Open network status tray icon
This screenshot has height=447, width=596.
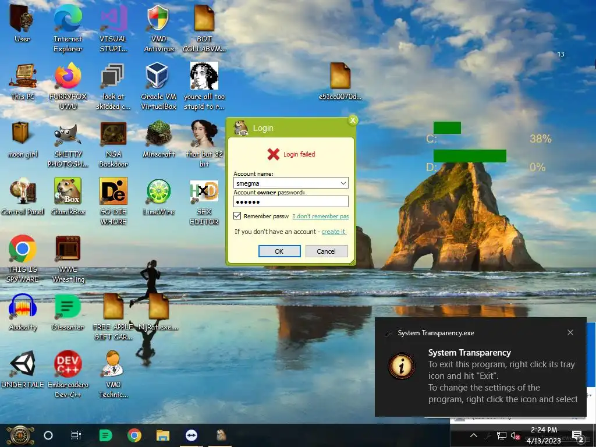coord(501,435)
